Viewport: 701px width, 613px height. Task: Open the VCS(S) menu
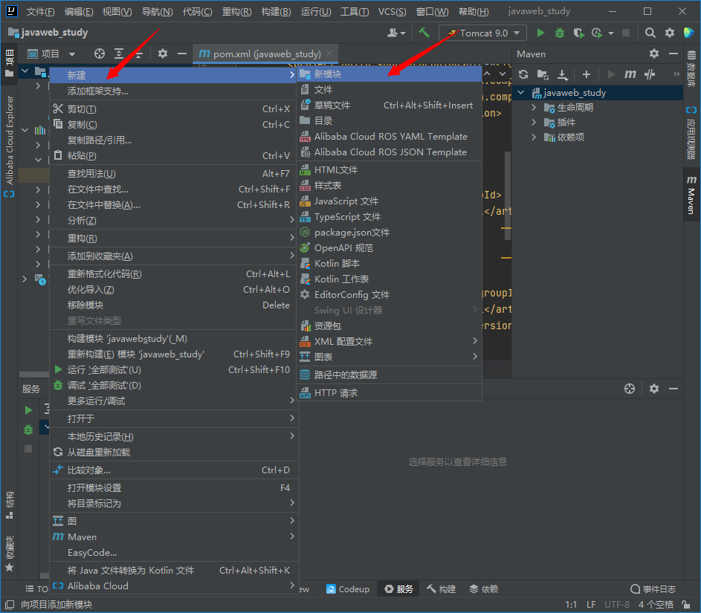coord(392,12)
